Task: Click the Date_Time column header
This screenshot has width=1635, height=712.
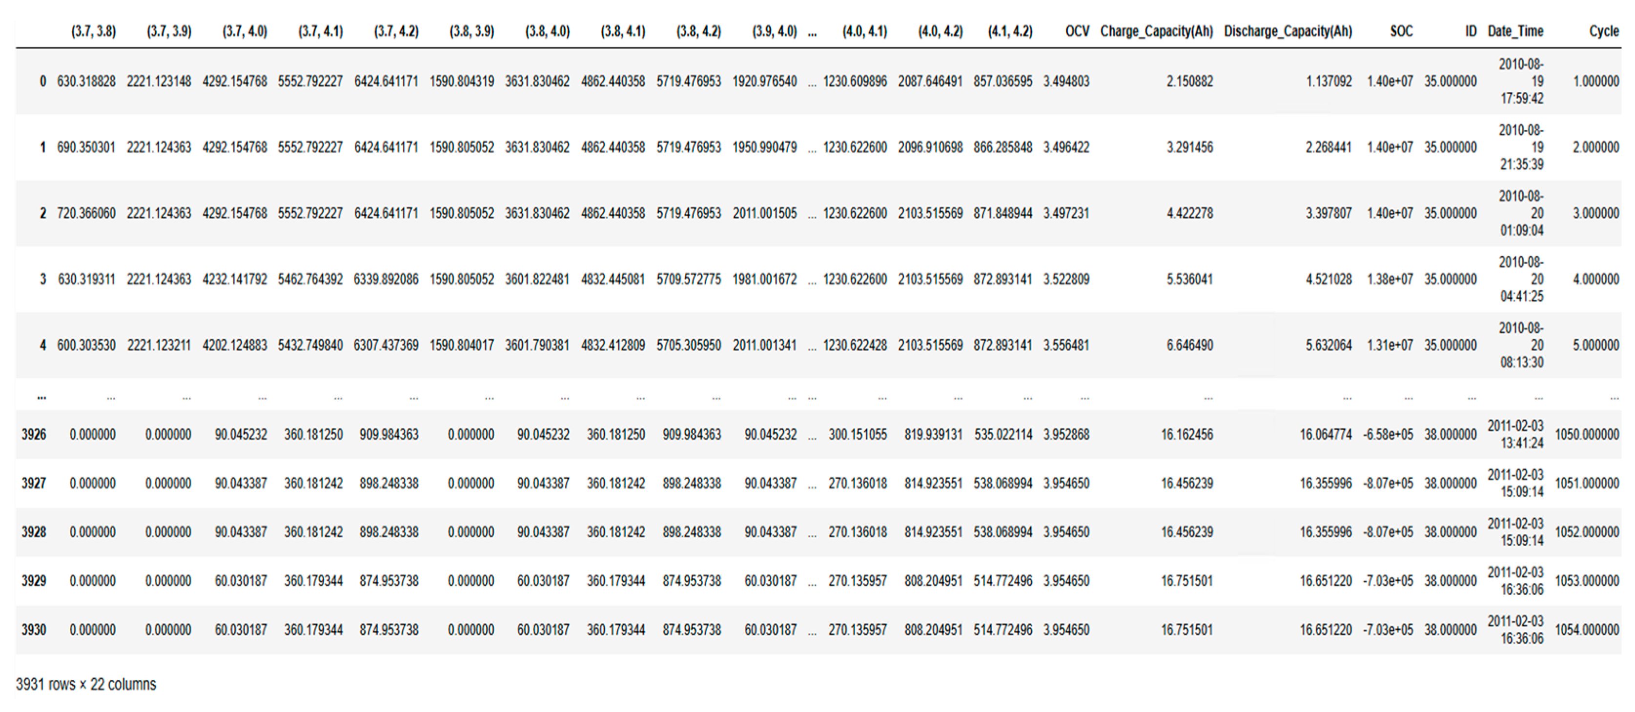Action: (1515, 31)
